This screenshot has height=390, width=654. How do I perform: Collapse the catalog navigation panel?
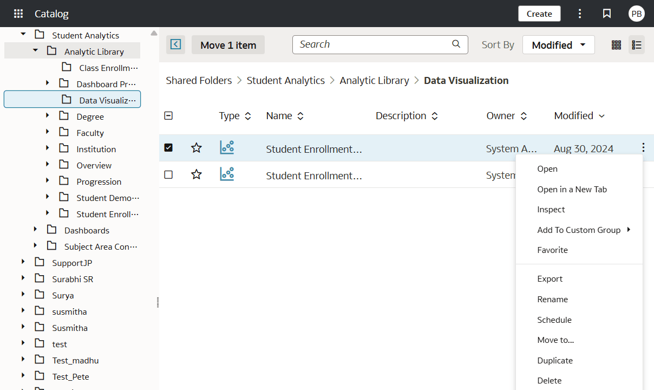(175, 44)
